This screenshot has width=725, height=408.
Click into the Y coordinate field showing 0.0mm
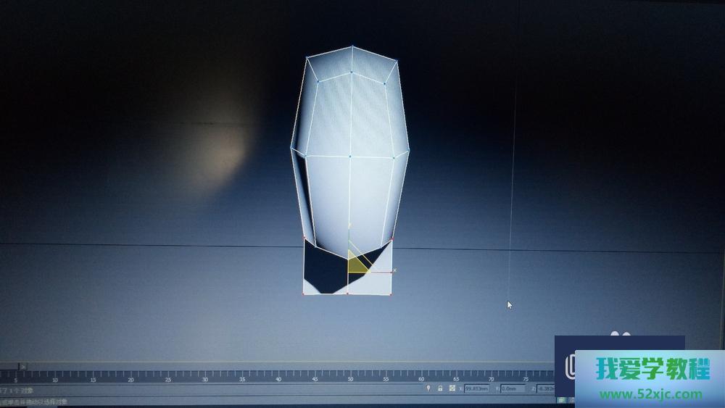514,389
